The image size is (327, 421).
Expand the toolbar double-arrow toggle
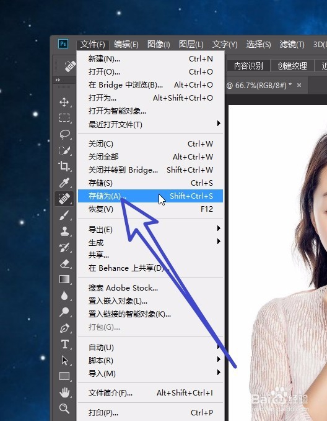click(x=58, y=79)
